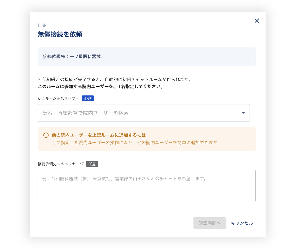
Task: Click the notice text about 簡単に追加できます
Action: [135, 143]
